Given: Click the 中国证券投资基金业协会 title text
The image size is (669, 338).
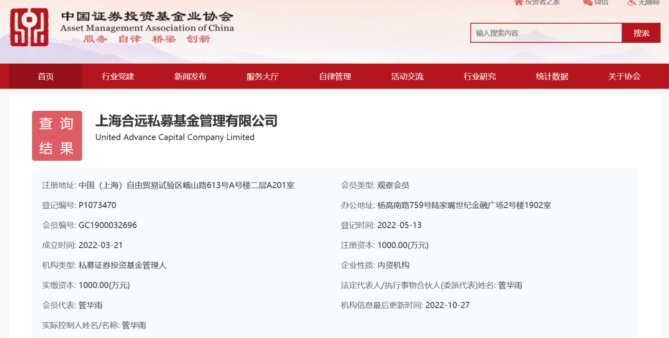Looking at the screenshot, I should tap(147, 16).
